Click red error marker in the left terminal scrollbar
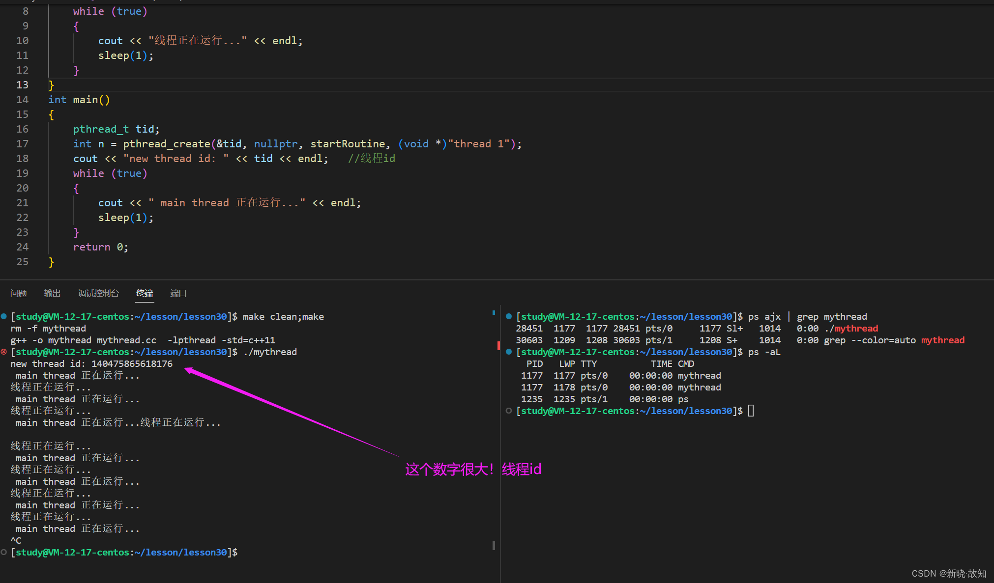Viewport: 994px width, 583px height. click(498, 346)
